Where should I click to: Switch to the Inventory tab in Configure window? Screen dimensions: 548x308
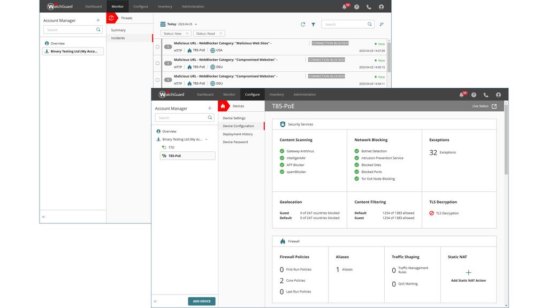[x=277, y=95]
